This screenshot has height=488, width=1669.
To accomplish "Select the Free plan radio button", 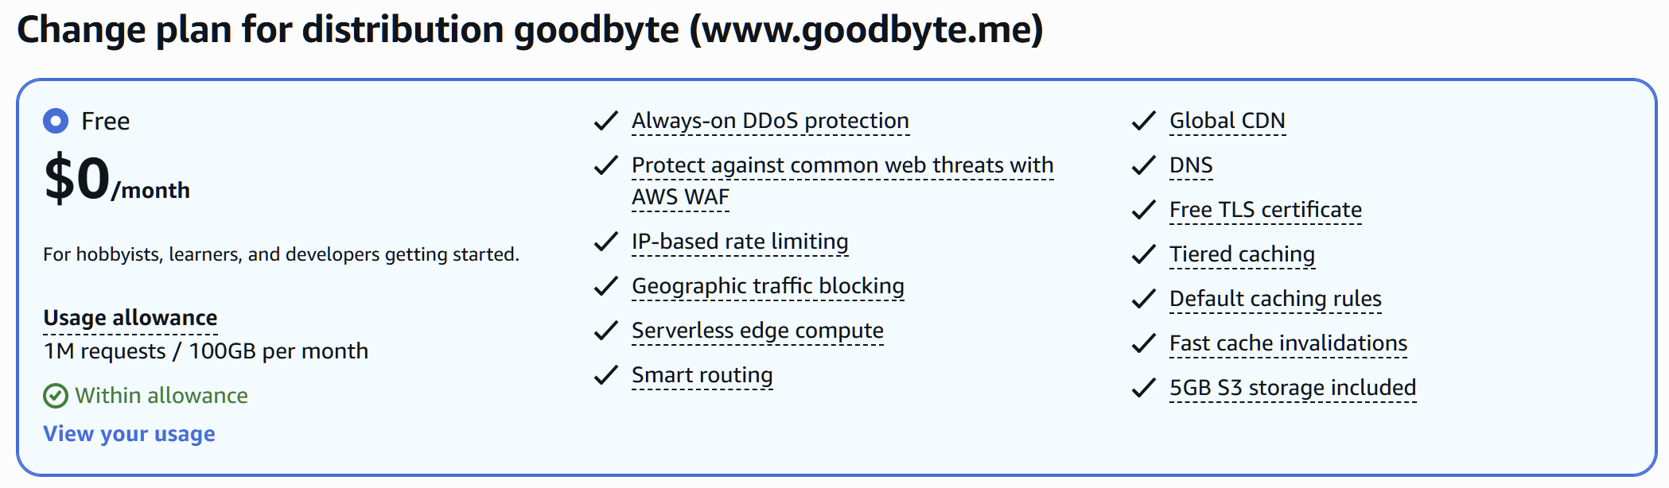I will point(53,121).
